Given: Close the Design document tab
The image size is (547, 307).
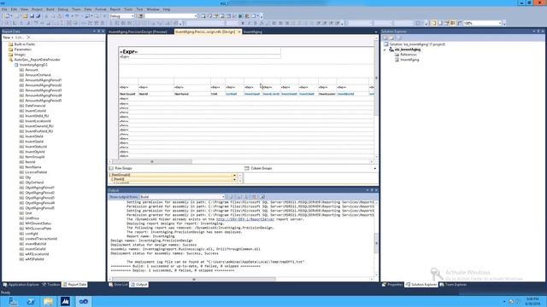Looking at the screenshot, I should pos(239,32).
